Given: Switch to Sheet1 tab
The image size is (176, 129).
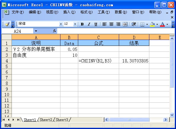Looking at the screenshot, I should coord(30,120).
